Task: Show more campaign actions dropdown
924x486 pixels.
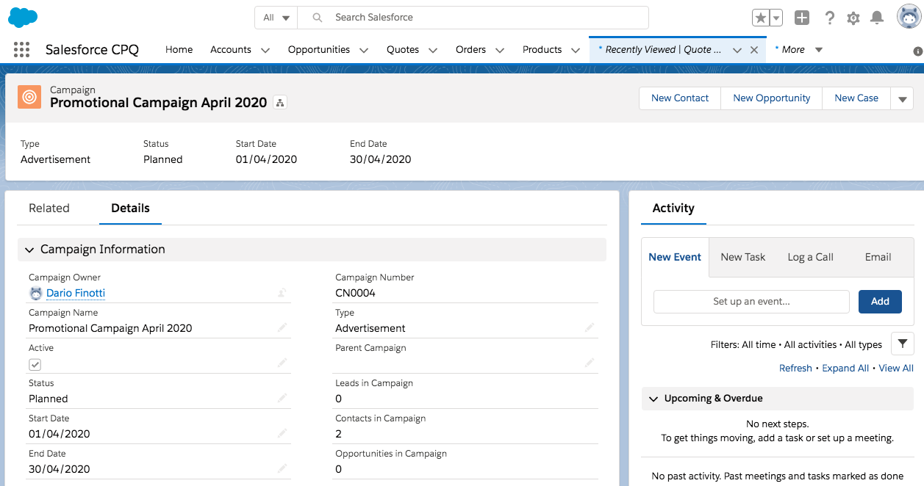Action: (x=902, y=98)
